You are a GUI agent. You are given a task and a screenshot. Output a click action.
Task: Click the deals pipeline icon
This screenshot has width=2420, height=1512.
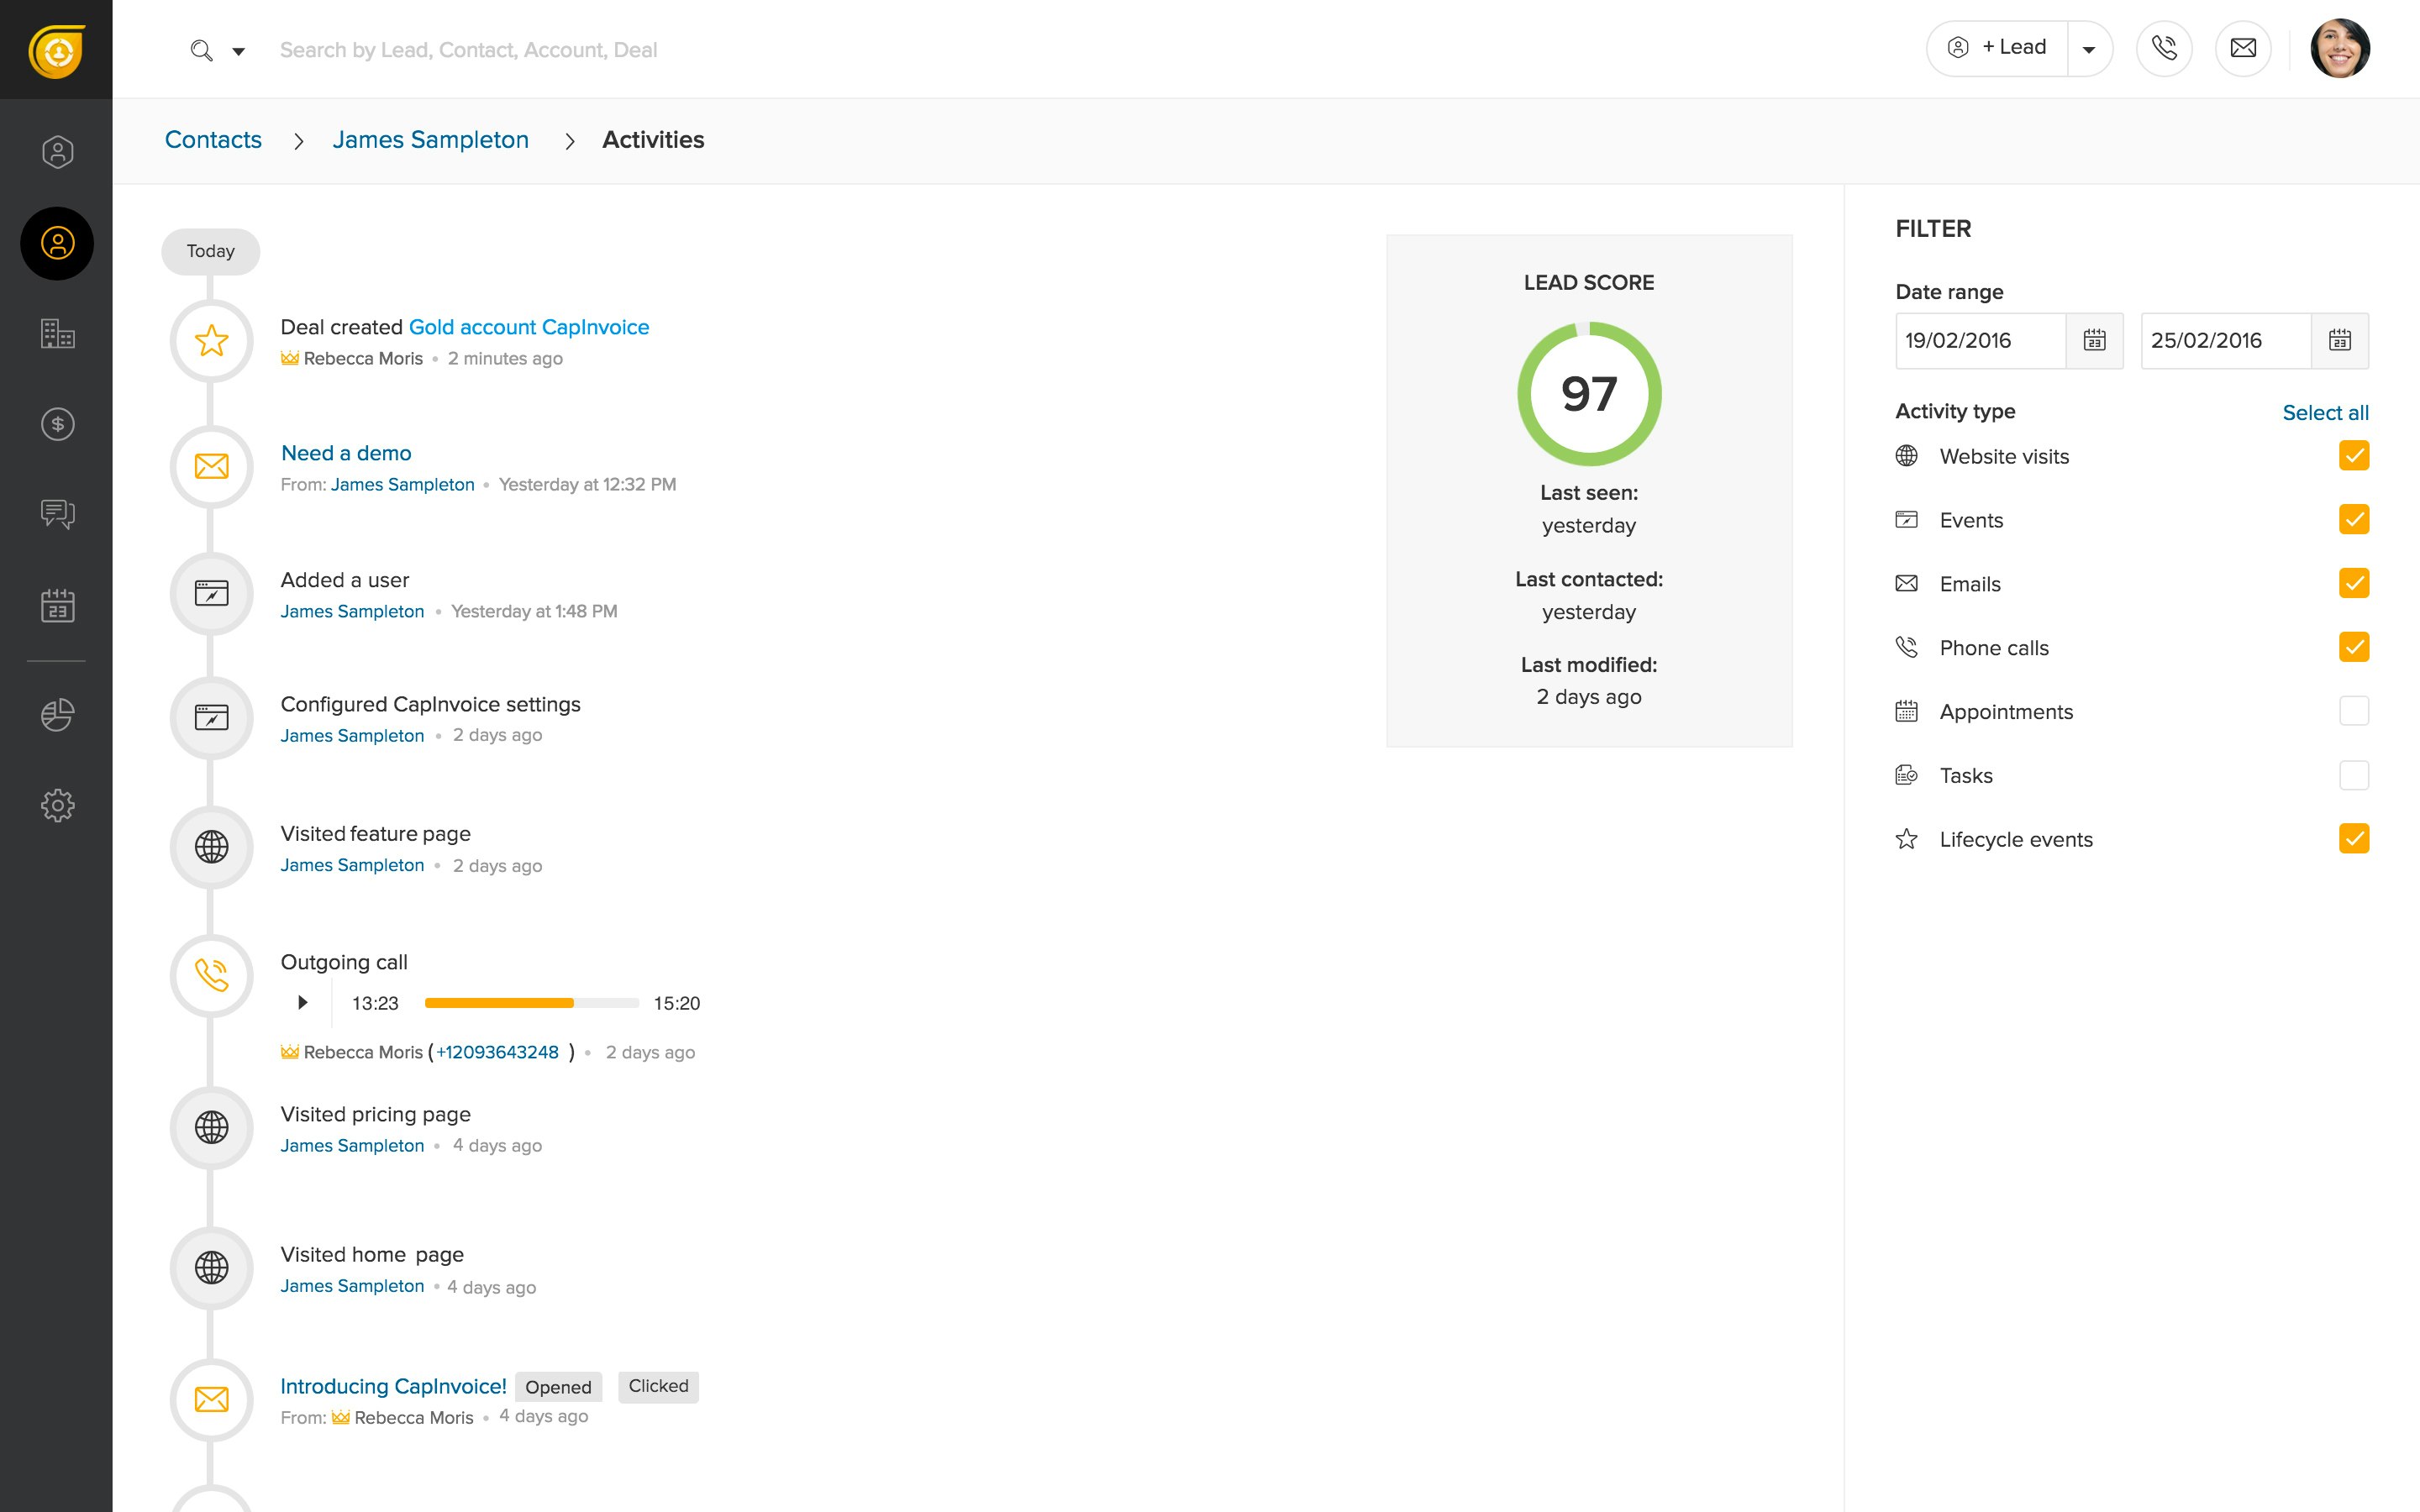coord(55,423)
